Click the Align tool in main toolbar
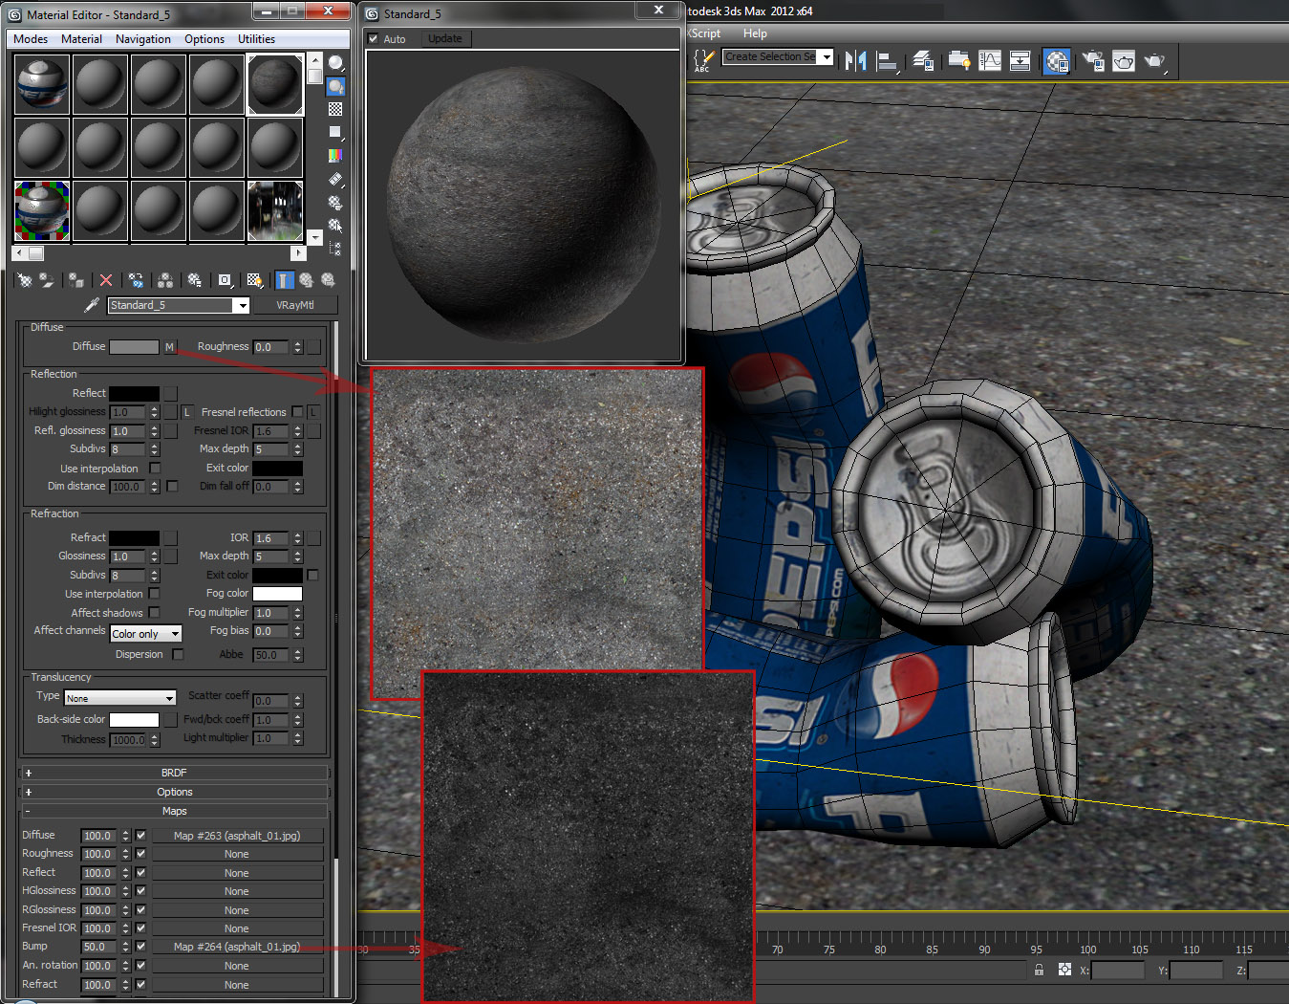Screen dimensions: 1289x1004 pos(889,61)
